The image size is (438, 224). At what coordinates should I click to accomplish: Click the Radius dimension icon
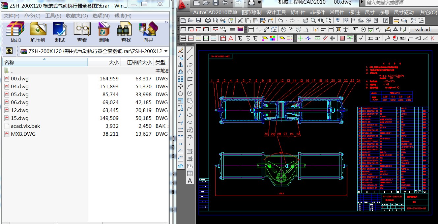point(283,29)
